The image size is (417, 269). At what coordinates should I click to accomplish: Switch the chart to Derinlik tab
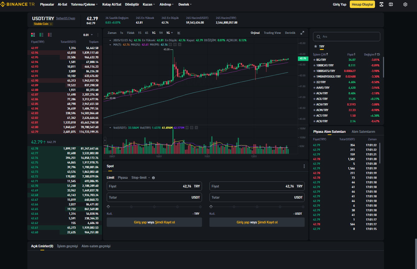click(x=290, y=33)
